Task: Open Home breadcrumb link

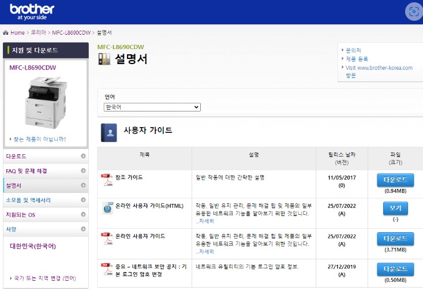Action: point(17,33)
